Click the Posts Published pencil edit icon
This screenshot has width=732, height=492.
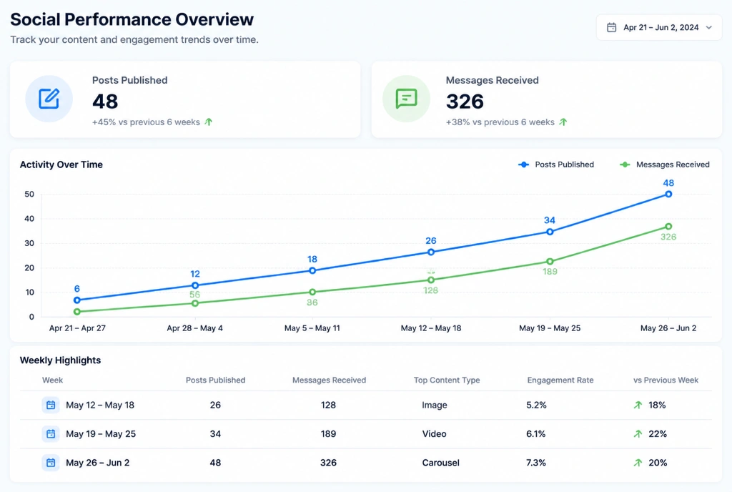[x=49, y=99]
